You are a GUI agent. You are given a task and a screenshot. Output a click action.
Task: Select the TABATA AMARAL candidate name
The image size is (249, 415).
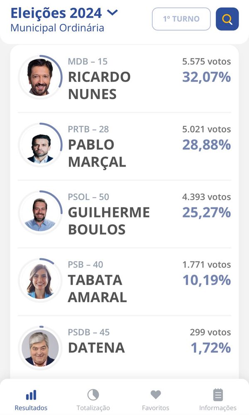(x=98, y=289)
